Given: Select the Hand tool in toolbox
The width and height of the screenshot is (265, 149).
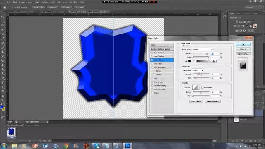Looking at the screenshot, I should click(x=3, y=96).
